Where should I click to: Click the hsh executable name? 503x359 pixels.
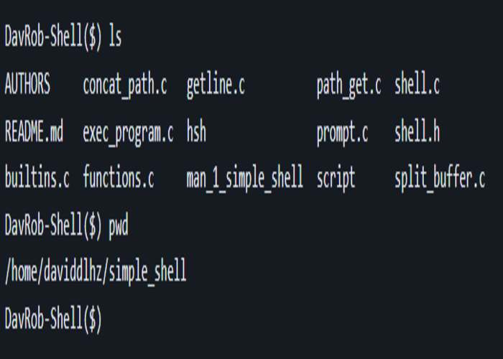click(x=196, y=132)
